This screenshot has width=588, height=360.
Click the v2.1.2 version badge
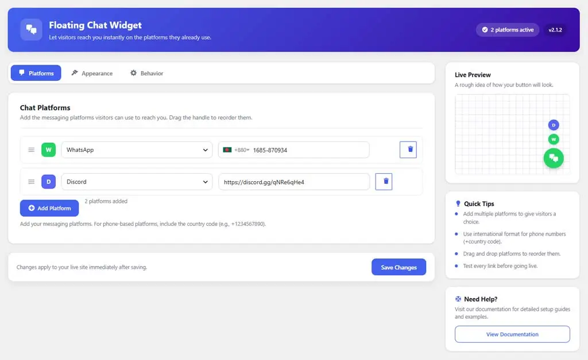[x=555, y=30]
